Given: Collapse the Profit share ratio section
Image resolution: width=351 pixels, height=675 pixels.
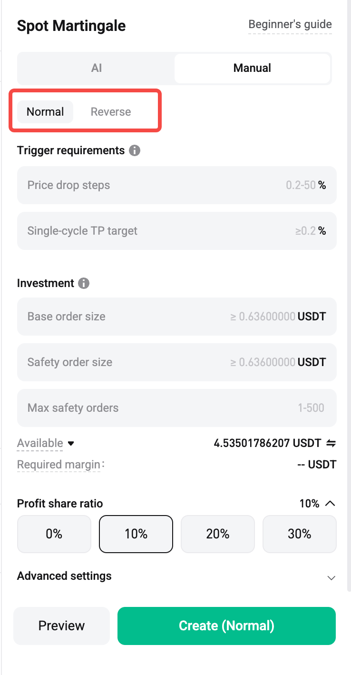Looking at the screenshot, I should coord(331,504).
